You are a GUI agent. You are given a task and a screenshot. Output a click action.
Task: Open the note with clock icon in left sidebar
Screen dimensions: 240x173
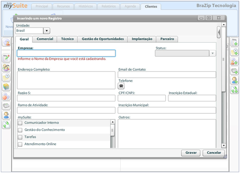pos(6,77)
